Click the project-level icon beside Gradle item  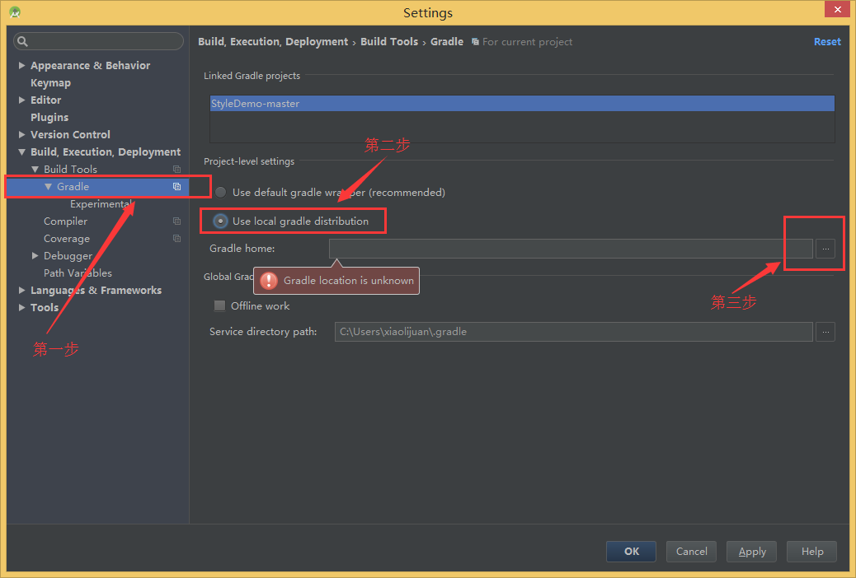[176, 187]
